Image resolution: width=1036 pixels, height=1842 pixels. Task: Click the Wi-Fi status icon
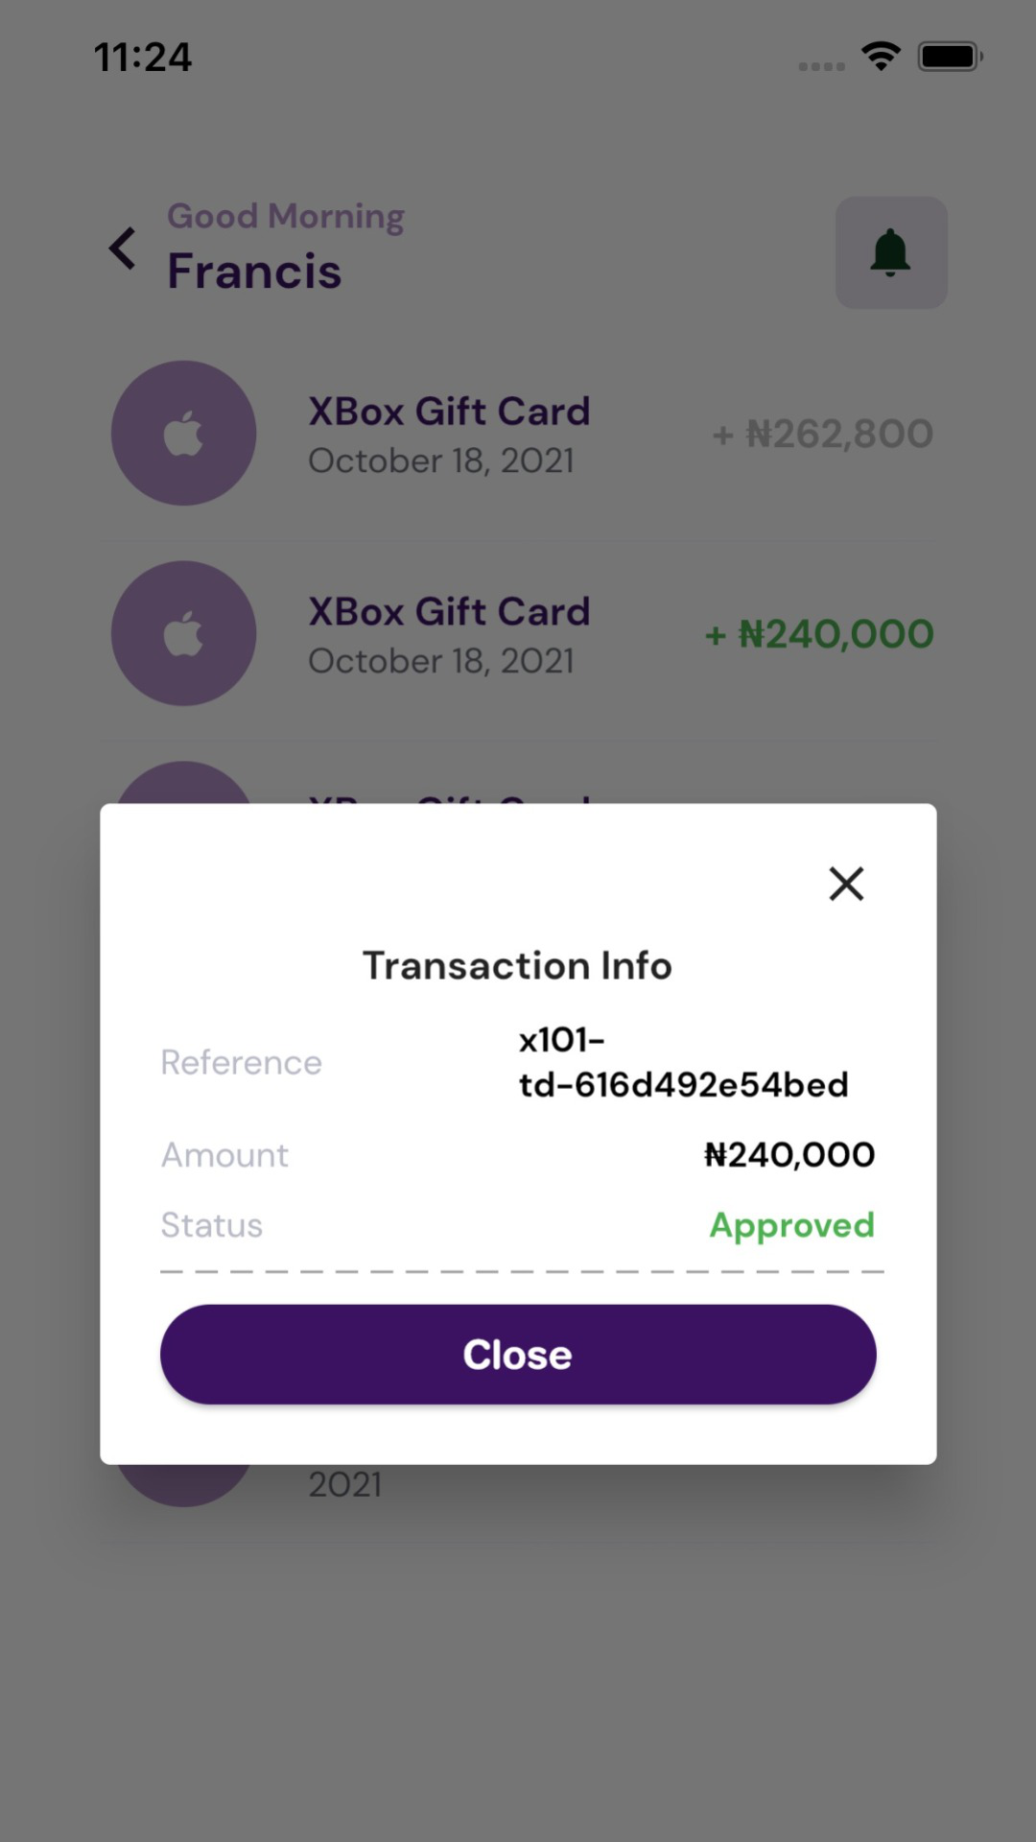(881, 56)
